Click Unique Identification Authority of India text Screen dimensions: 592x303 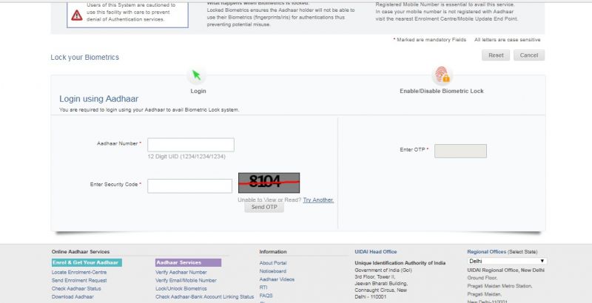coord(400,263)
